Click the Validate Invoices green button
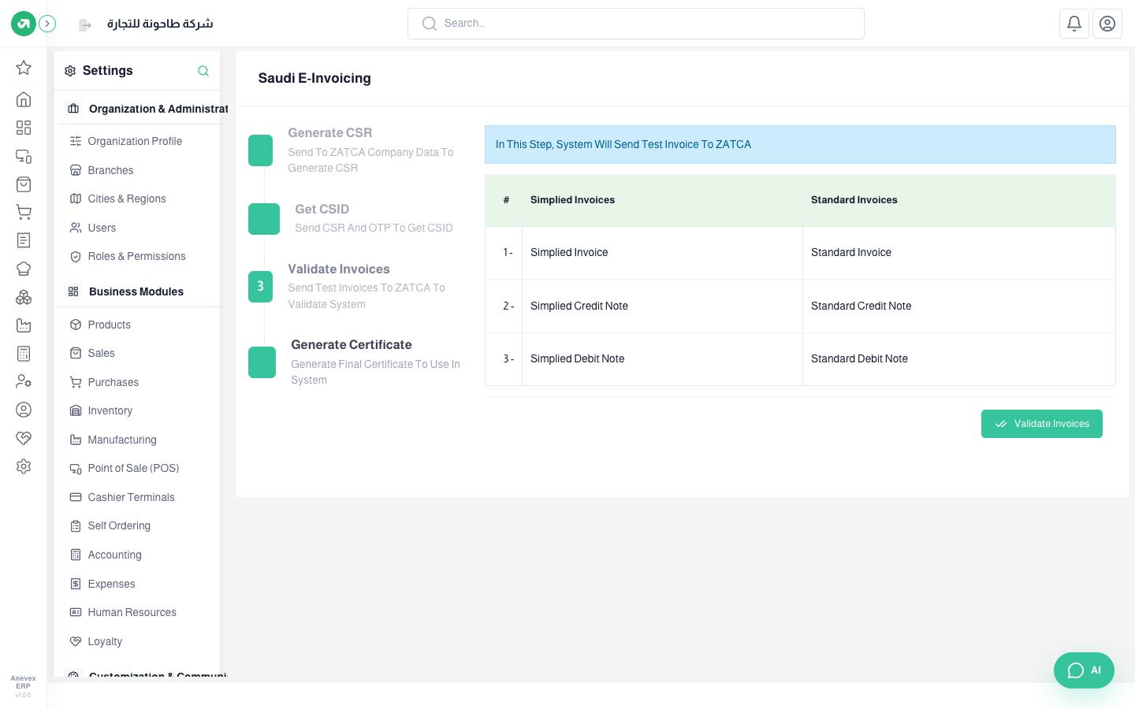1135x709 pixels. [1041, 424]
